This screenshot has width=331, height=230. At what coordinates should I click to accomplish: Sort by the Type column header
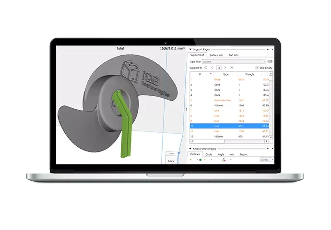[225, 74]
